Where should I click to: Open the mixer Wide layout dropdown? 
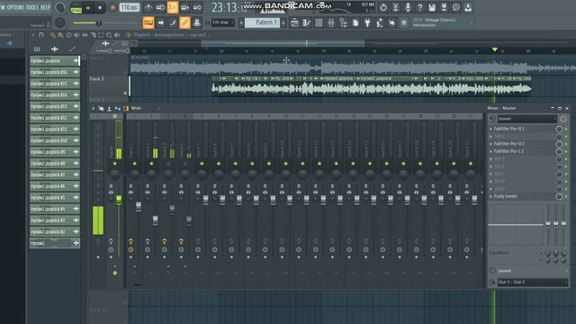pos(146,108)
